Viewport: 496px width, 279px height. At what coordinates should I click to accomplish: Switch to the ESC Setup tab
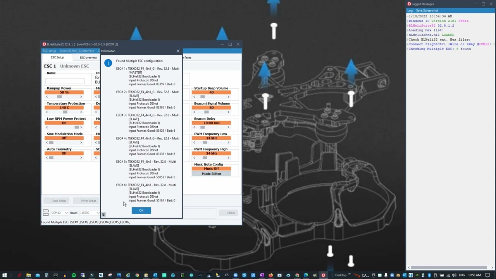point(57,57)
